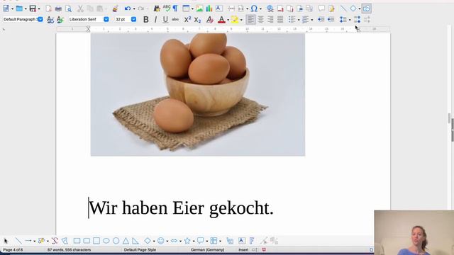Insert an image with the picture icon

pyautogui.click(x=199, y=8)
